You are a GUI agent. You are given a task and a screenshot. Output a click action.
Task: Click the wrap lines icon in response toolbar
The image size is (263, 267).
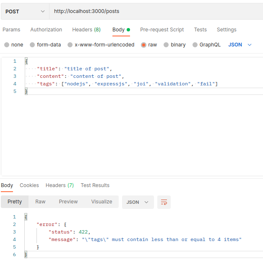pyautogui.click(x=164, y=202)
